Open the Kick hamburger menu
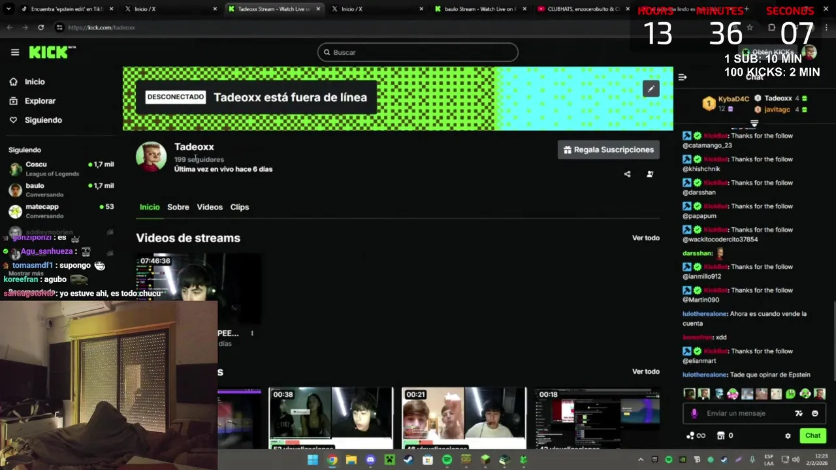Viewport: 836px width, 470px height. pyautogui.click(x=15, y=52)
